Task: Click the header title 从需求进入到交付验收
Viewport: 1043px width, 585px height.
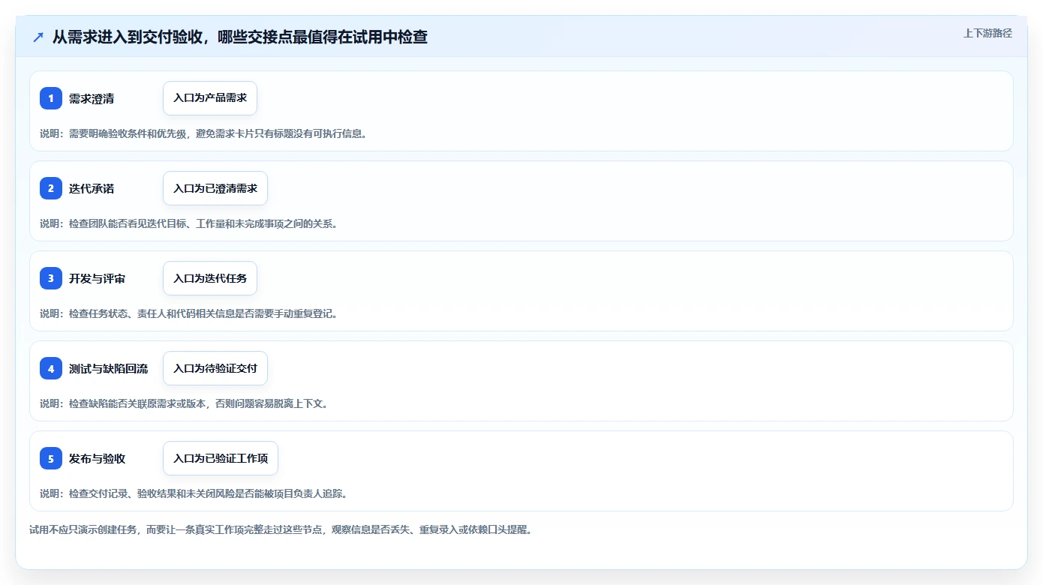Action: 240,37
